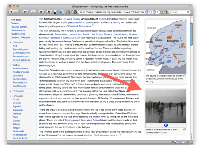
Task: Click the Stop loading (X) button
Action: click(x=33, y=12)
